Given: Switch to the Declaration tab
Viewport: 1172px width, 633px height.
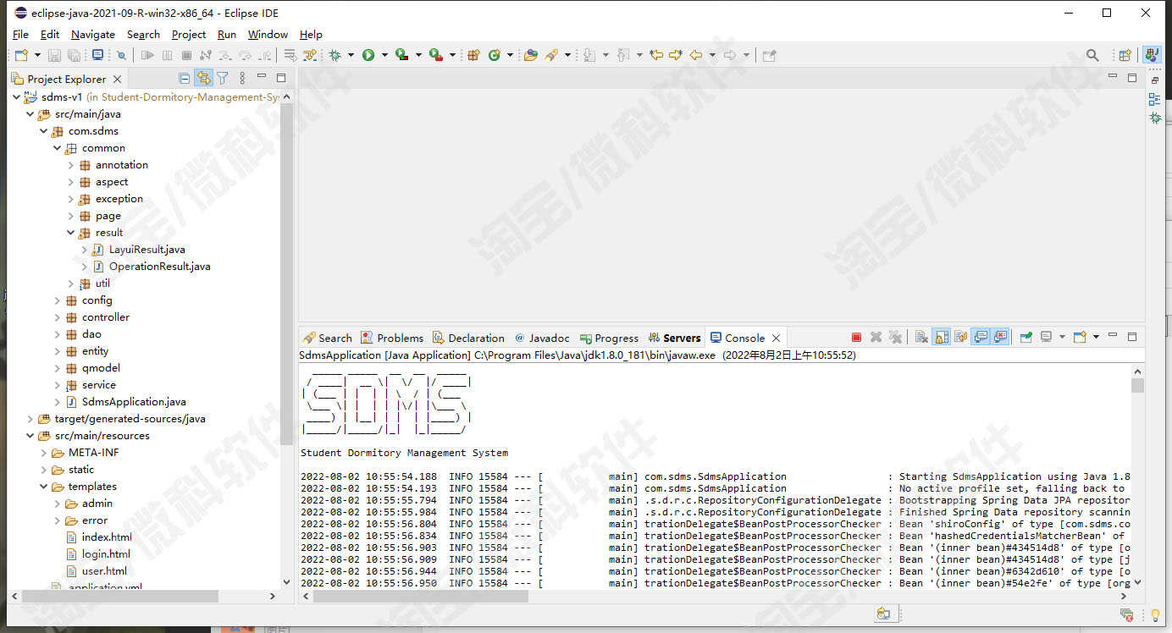Looking at the screenshot, I should (468, 338).
